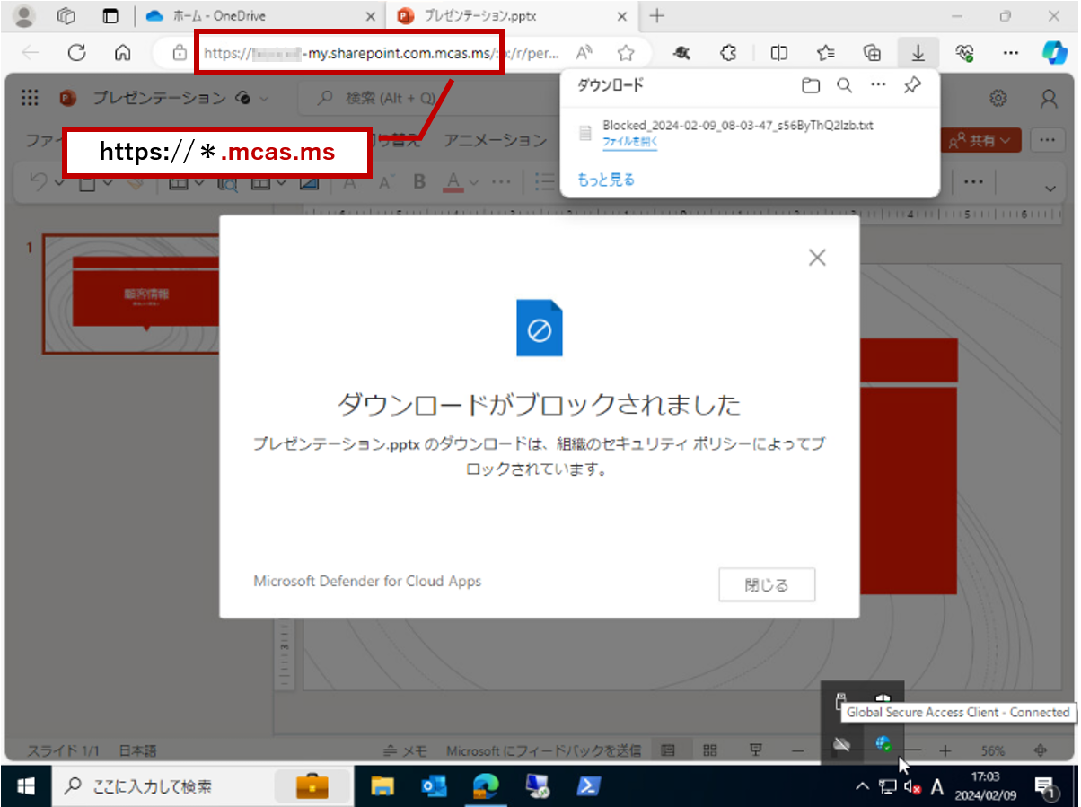Open the アニメーション ribbon tab
Image resolution: width=1081 pixels, height=807 pixels.
coord(496,140)
